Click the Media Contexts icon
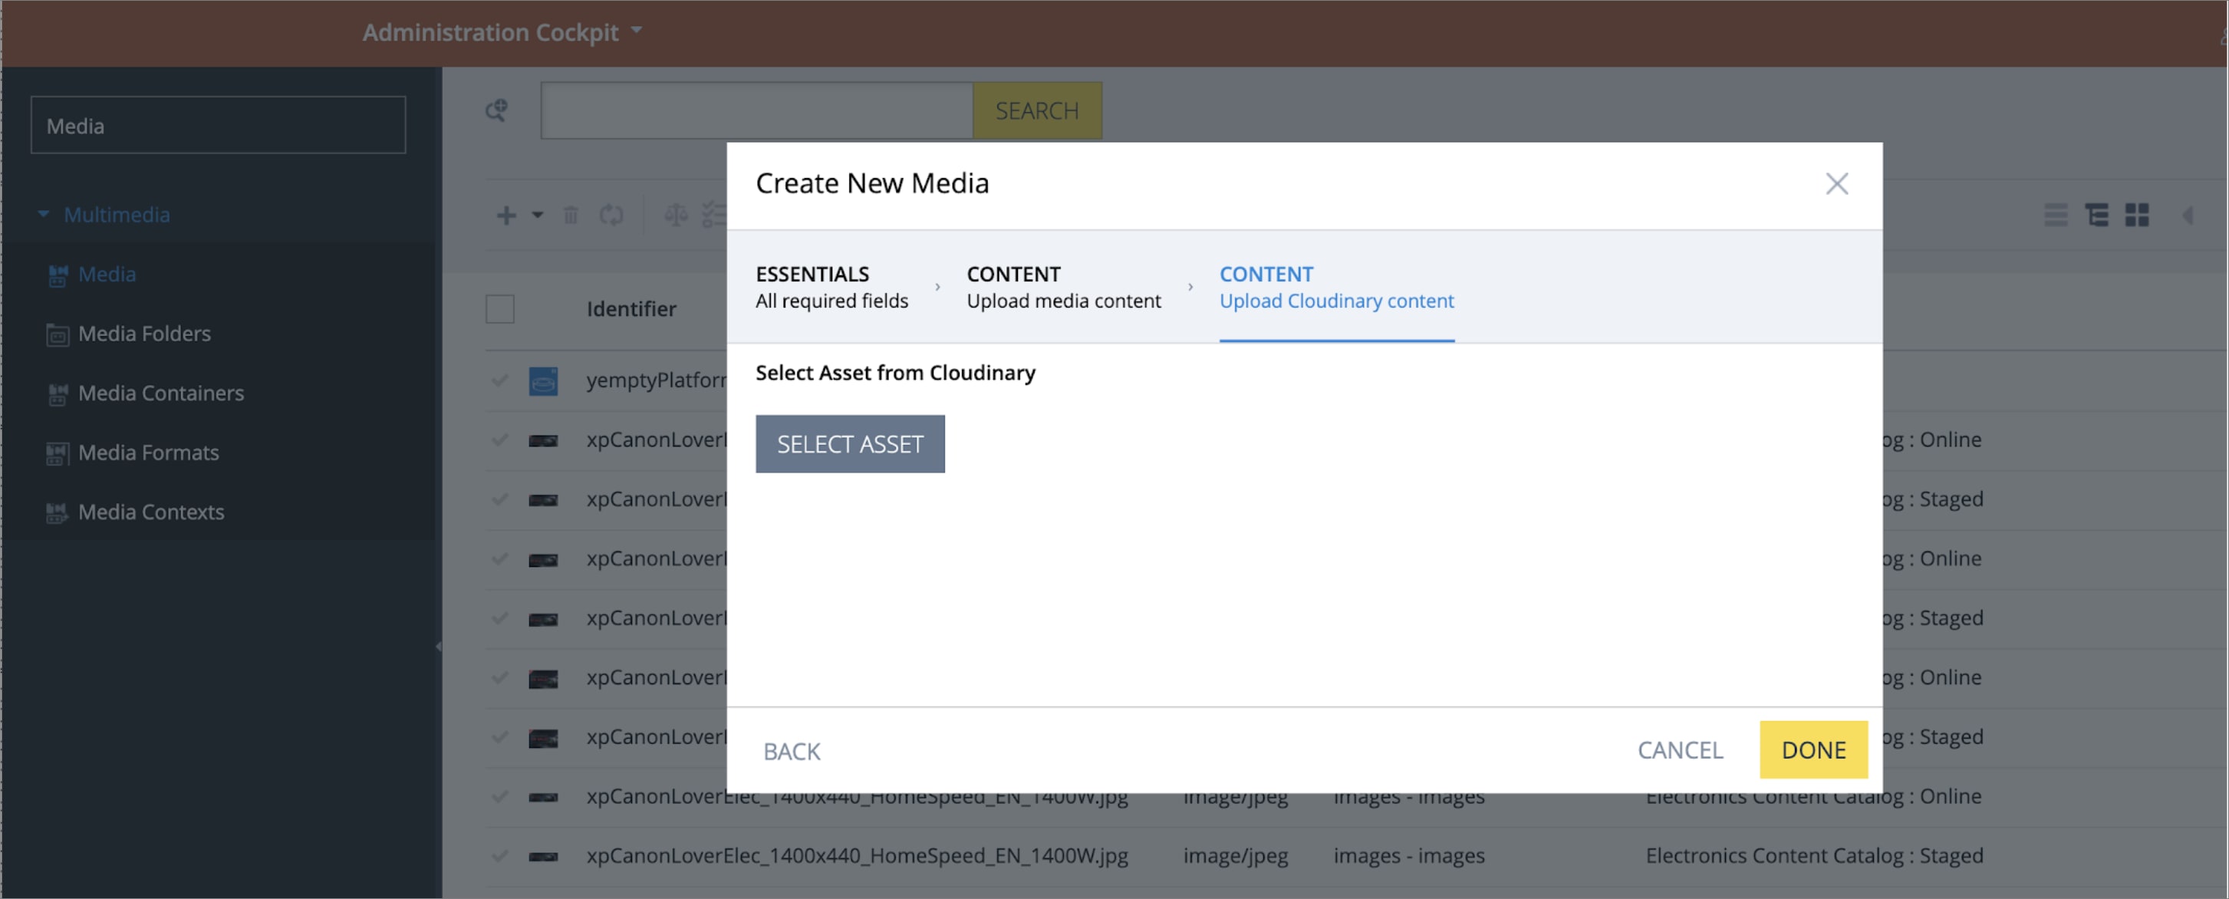Screen dimensions: 2229x899 pyautogui.click(x=57, y=513)
